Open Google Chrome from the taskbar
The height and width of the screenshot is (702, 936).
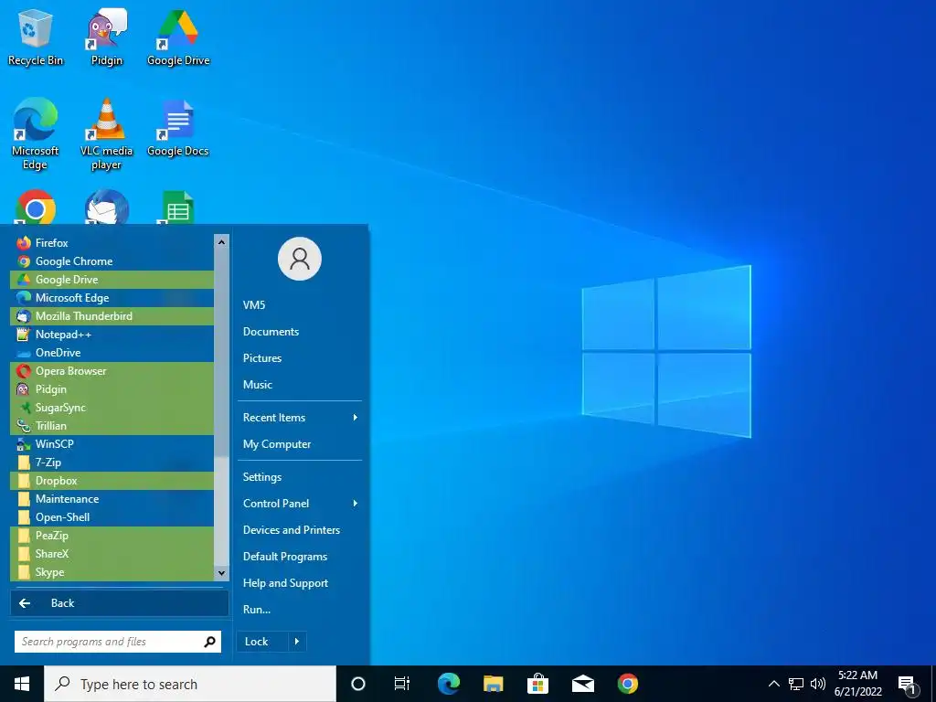pyautogui.click(x=627, y=684)
